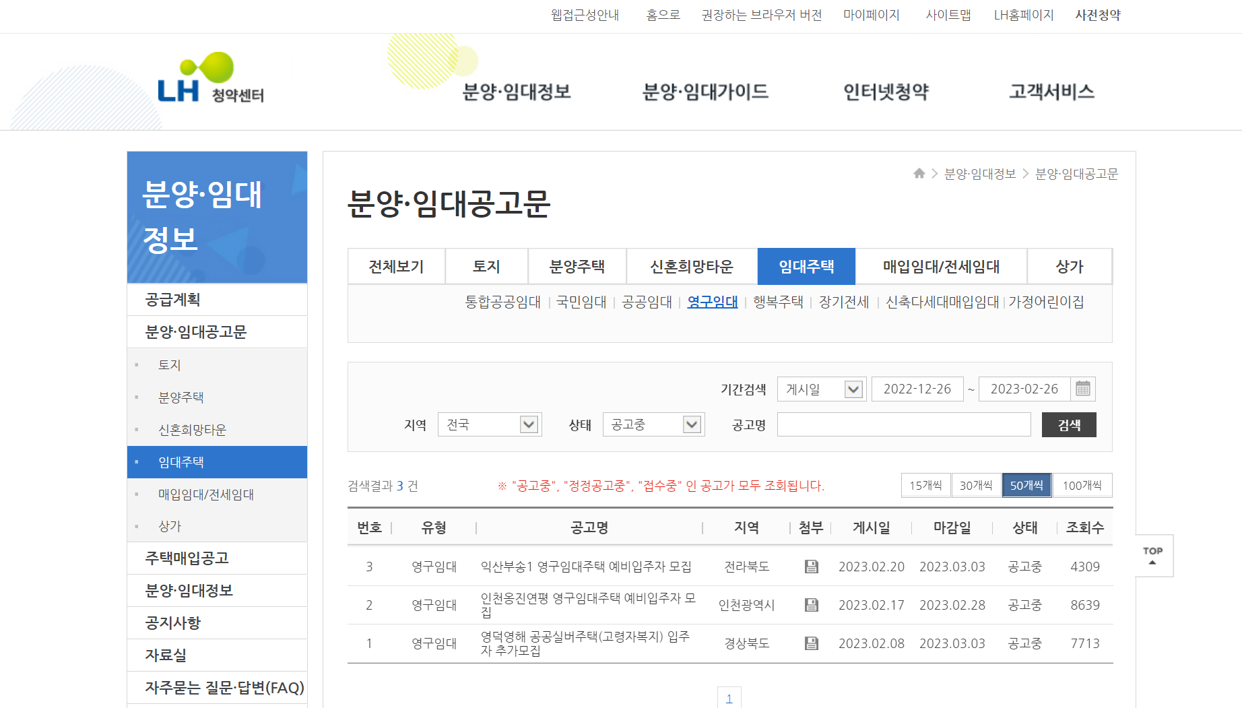Click 권장하는 브라우저 버전 link

pos(762,15)
